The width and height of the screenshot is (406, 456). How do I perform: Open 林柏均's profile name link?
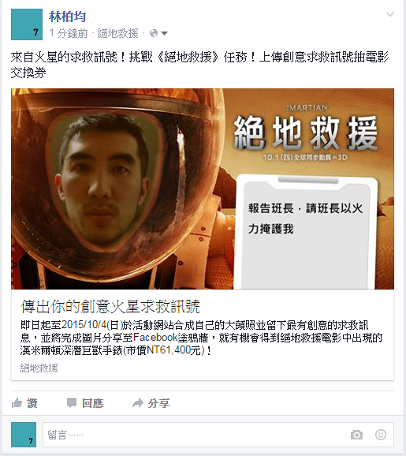point(68,17)
